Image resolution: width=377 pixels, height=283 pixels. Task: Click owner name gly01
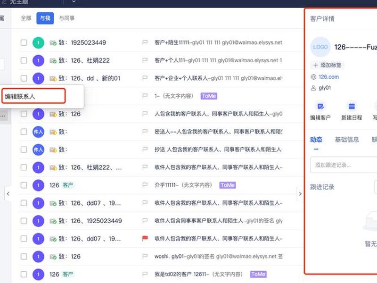325,88
